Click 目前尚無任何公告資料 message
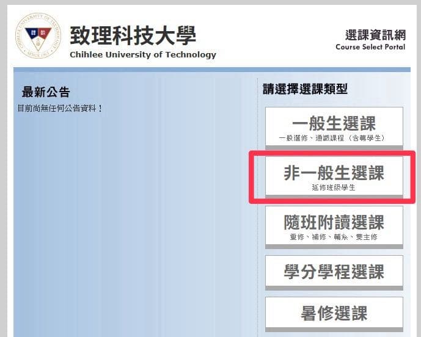Screen dimensions: 421x337 click(x=60, y=109)
